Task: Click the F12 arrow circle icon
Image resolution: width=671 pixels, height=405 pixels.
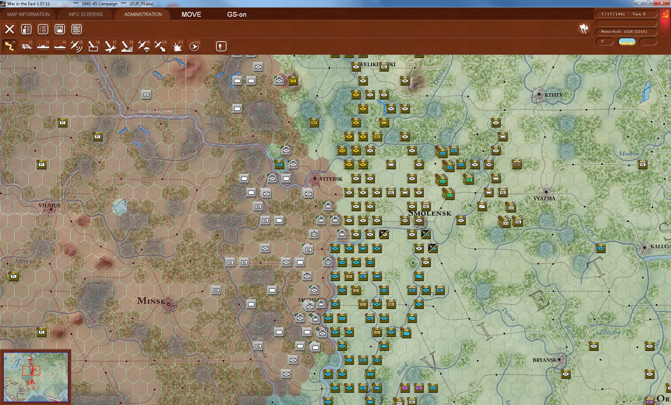Action: [x=194, y=46]
